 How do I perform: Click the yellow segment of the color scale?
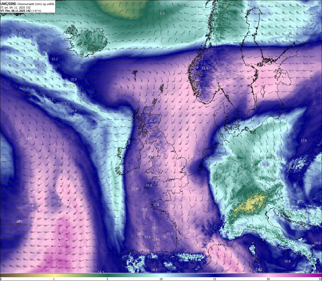click(54, 275)
